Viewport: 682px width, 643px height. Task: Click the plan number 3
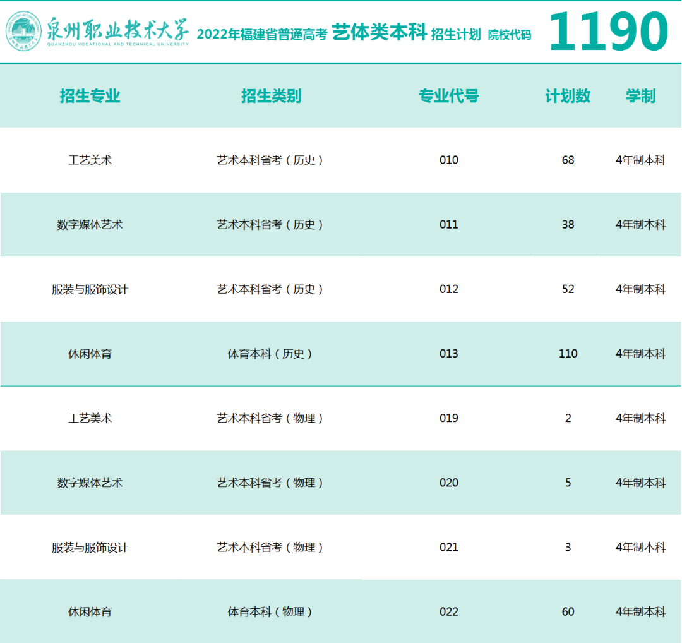(568, 547)
